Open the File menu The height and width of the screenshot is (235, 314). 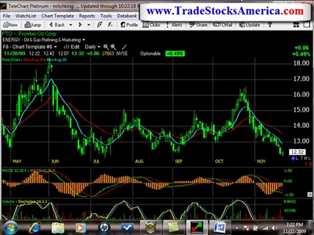[x=6, y=16]
